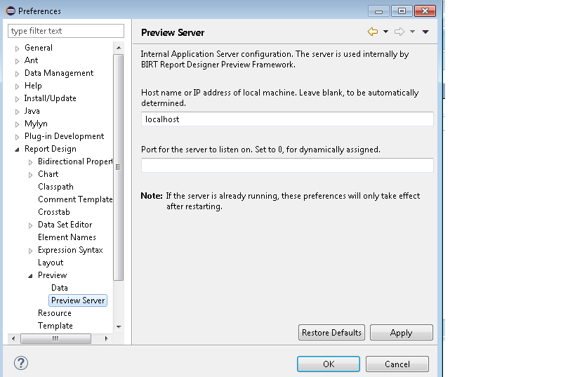The height and width of the screenshot is (377, 575).
Task: Click the empty server port field
Action: click(287, 166)
